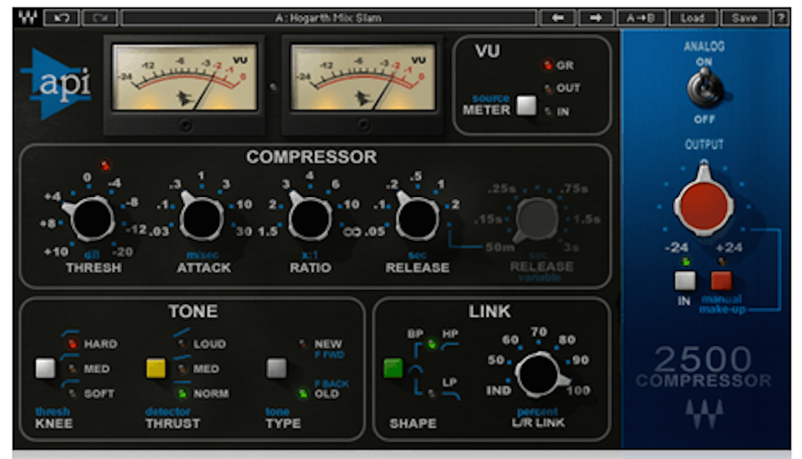Flip the ANALOG on/off toggle switch

pyautogui.click(x=704, y=88)
